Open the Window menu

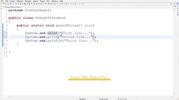click(55, 1)
